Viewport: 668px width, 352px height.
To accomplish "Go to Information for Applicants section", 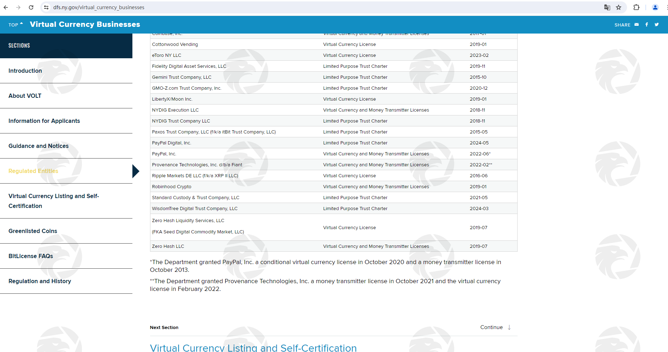I will [44, 121].
